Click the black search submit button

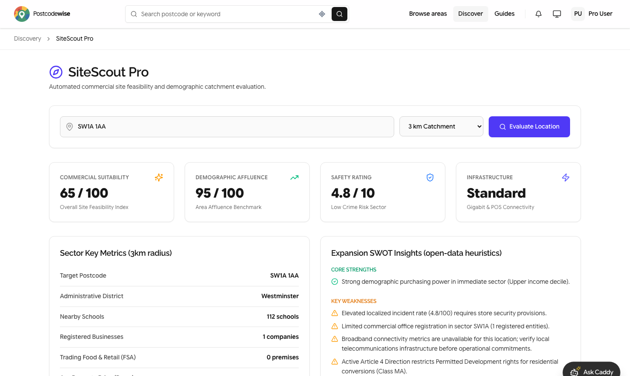click(339, 14)
